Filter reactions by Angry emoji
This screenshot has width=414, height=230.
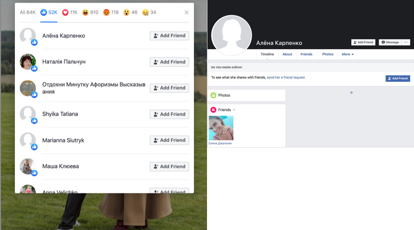click(x=110, y=13)
